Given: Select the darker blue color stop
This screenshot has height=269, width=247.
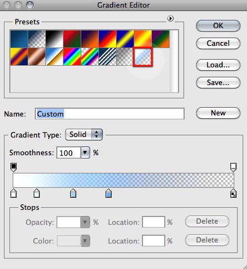Looking at the screenshot, I should 109,193.
